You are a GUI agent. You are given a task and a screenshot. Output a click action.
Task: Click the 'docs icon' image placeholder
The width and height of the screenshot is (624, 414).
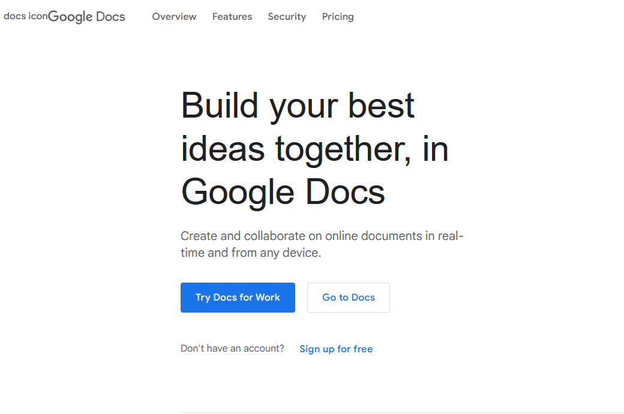click(25, 16)
